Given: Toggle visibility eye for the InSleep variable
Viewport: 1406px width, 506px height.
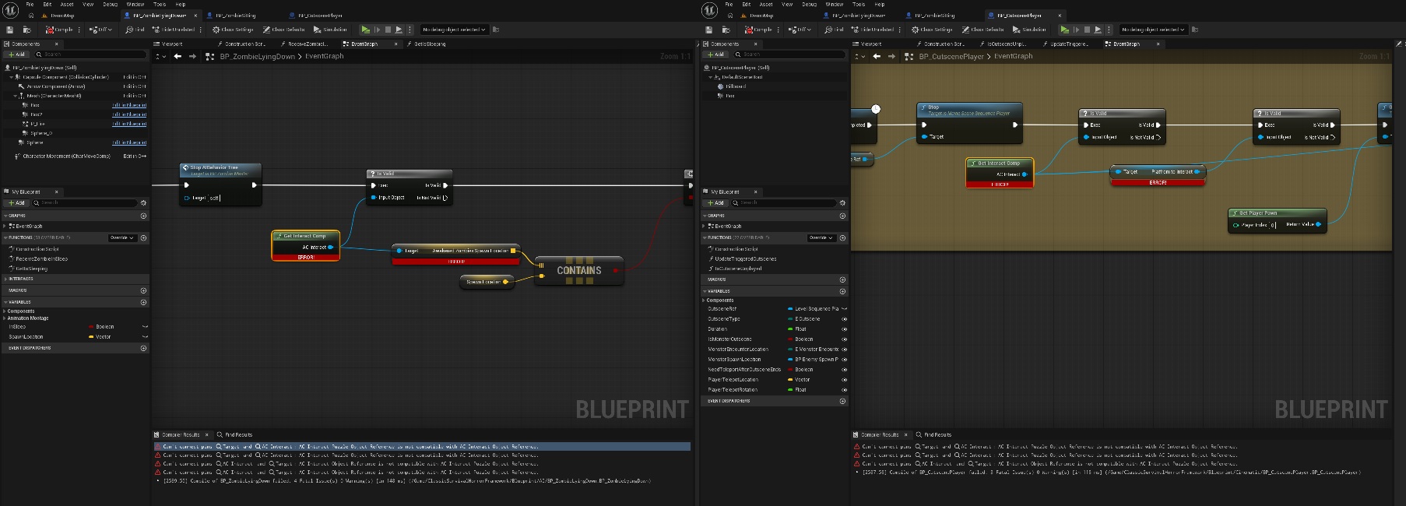Looking at the screenshot, I should tap(145, 327).
